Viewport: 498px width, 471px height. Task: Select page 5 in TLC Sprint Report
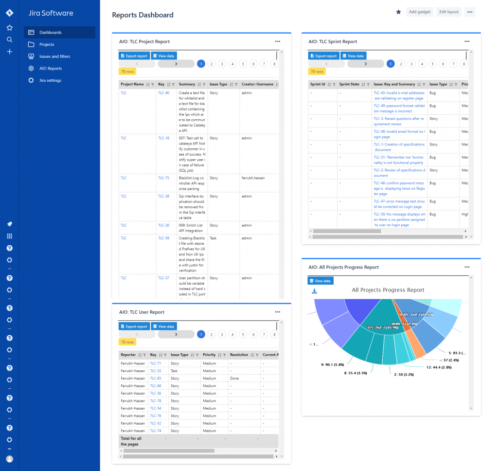[432, 64]
